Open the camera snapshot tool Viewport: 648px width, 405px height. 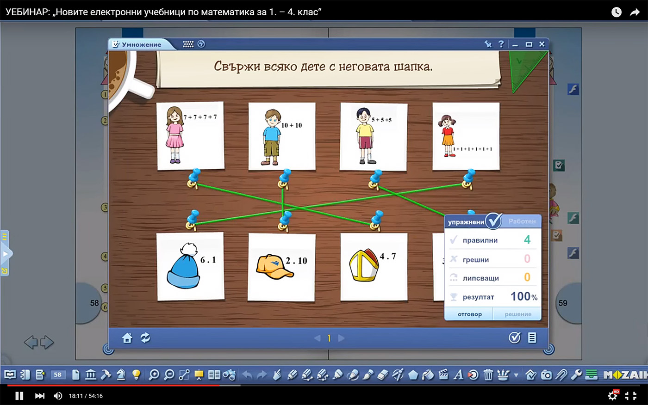[546, 374]
